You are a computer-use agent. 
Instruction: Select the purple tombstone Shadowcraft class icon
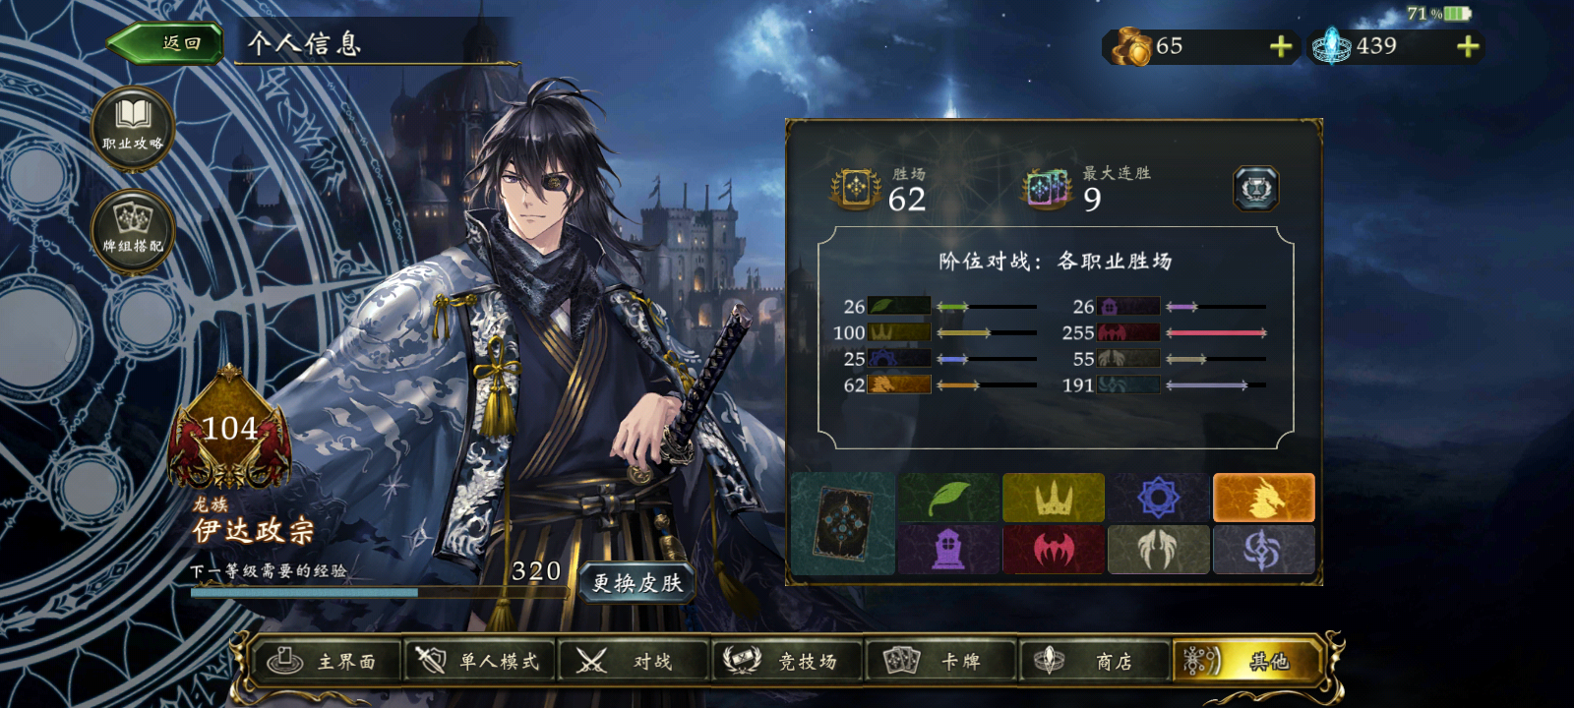click(x=948, y=549)
